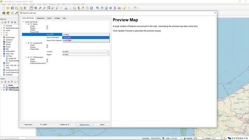Switch to the Appearance tab
This screenshot has width=249, height=140.
point(40,18)
